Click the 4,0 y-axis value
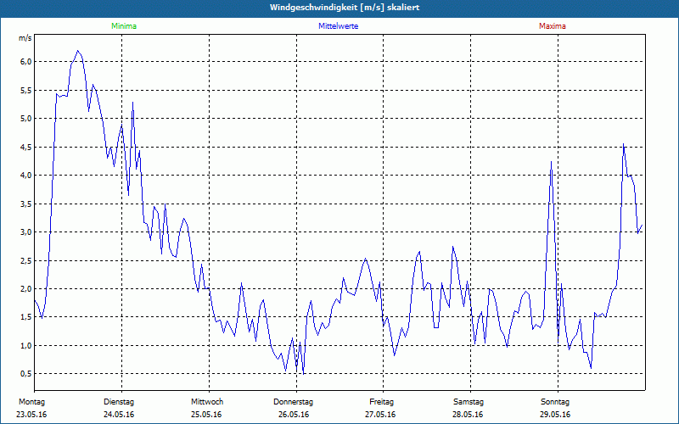679x424 pixels. click(x=26, y=175)
